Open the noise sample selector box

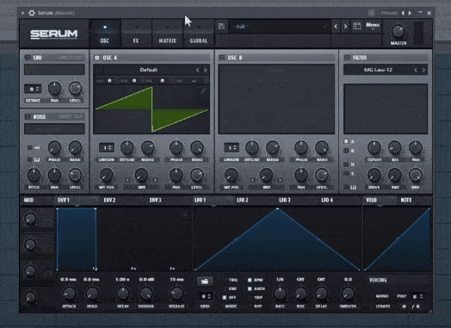[x=54, y=129]
